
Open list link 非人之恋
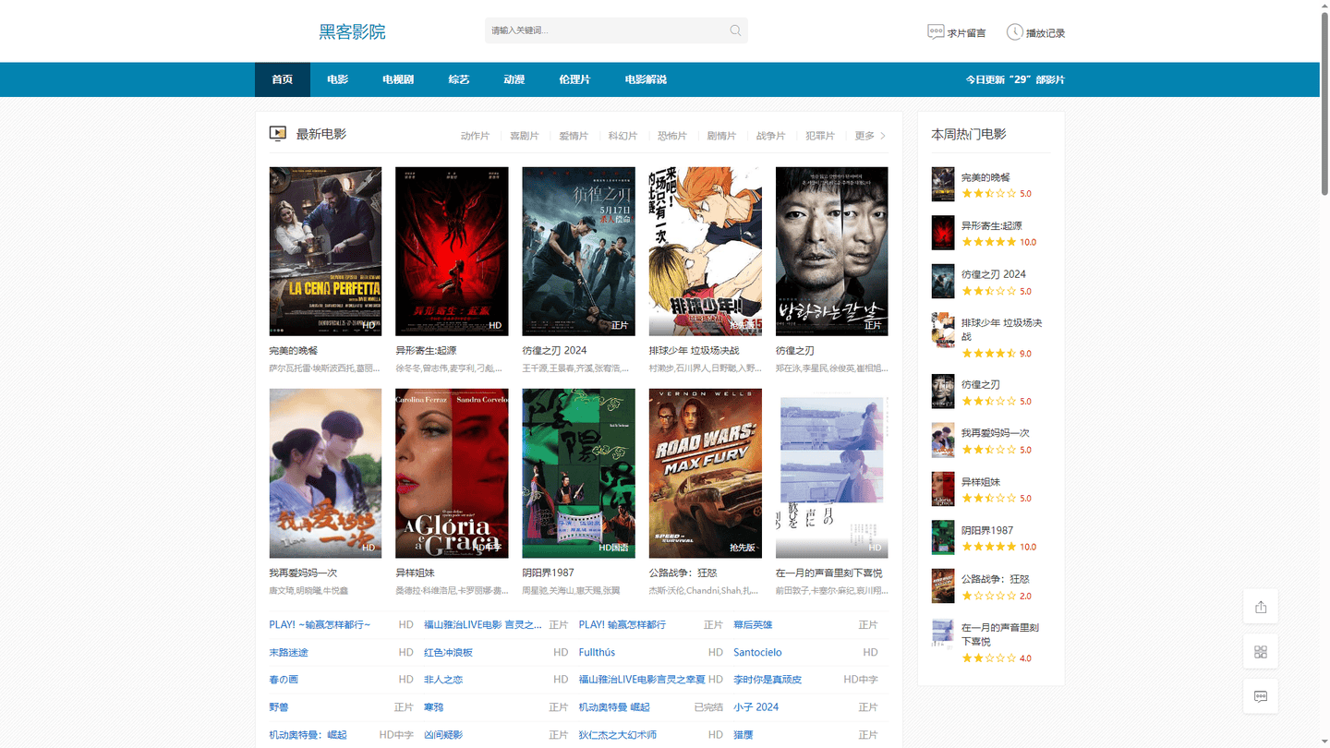(x=443, y=680)
